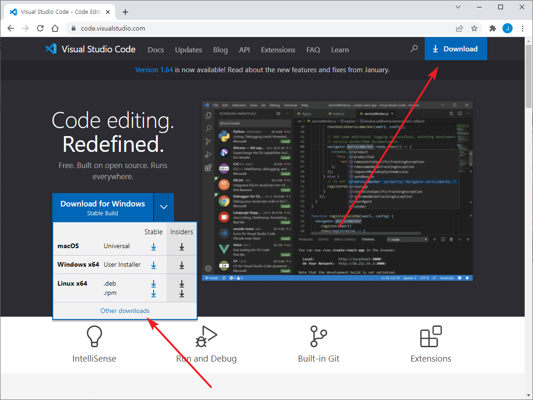Share this page from address bar
Image resolution: width=533 pixels, height=400 pixels.
pos(459,28)
